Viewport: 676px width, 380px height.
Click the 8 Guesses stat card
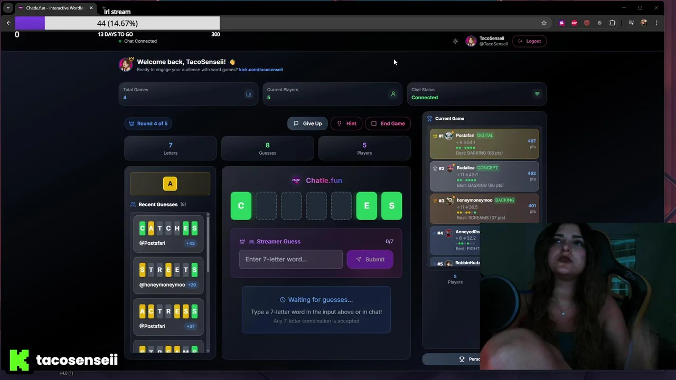(x=267, y=148)
